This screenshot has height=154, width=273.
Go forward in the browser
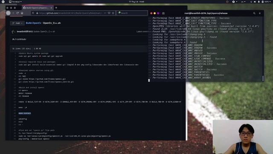pyautogui.click(x=13, y=13)
